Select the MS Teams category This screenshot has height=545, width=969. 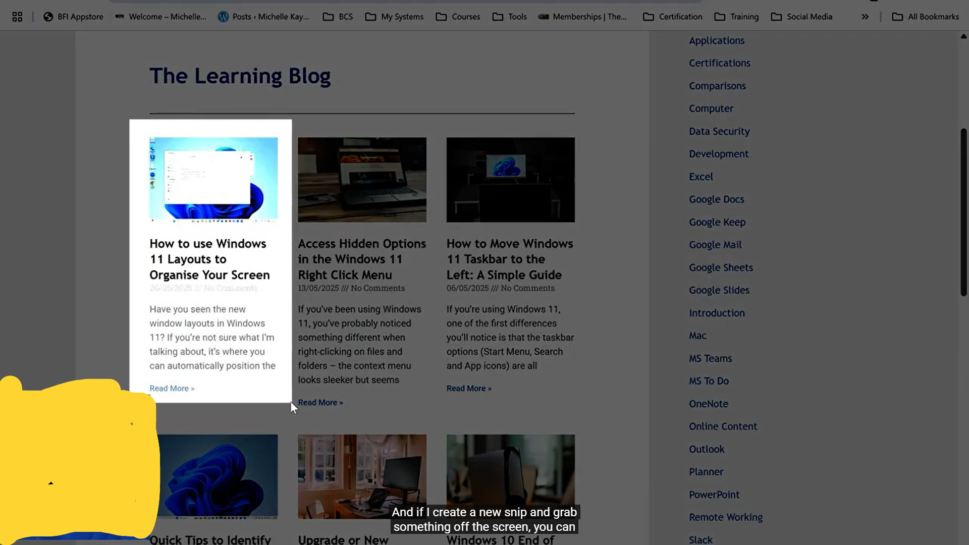click(x=710, y=358)
